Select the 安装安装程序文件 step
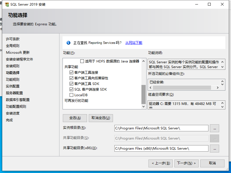Viewport: 231px width, 173px height. (19, 59)
